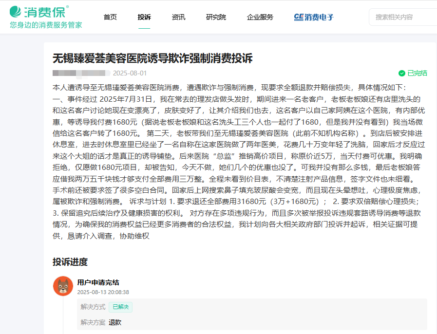
Task: Focus the 搜索相关内容 search field
Action: point(403,17)
